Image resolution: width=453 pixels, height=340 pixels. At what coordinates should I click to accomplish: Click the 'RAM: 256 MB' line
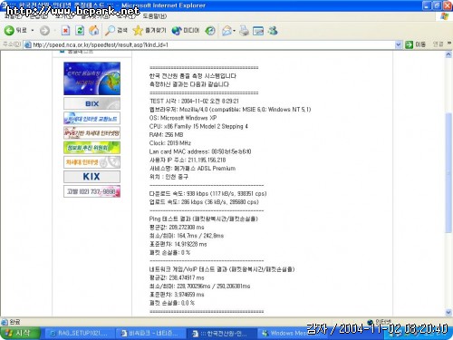pos(166,135)
